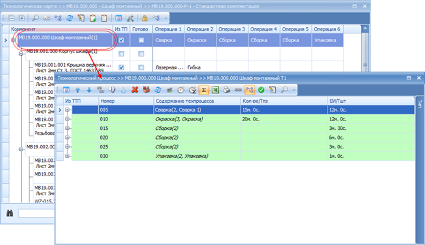Click the water drop icon in Технологический процесс toolbar
The height and width of the screenshot is (245, 425).
tap(123, 90)
